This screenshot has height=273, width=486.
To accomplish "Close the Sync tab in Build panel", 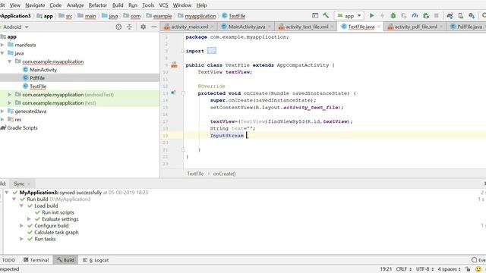I will pyautogui.click(x=29, y=184).
